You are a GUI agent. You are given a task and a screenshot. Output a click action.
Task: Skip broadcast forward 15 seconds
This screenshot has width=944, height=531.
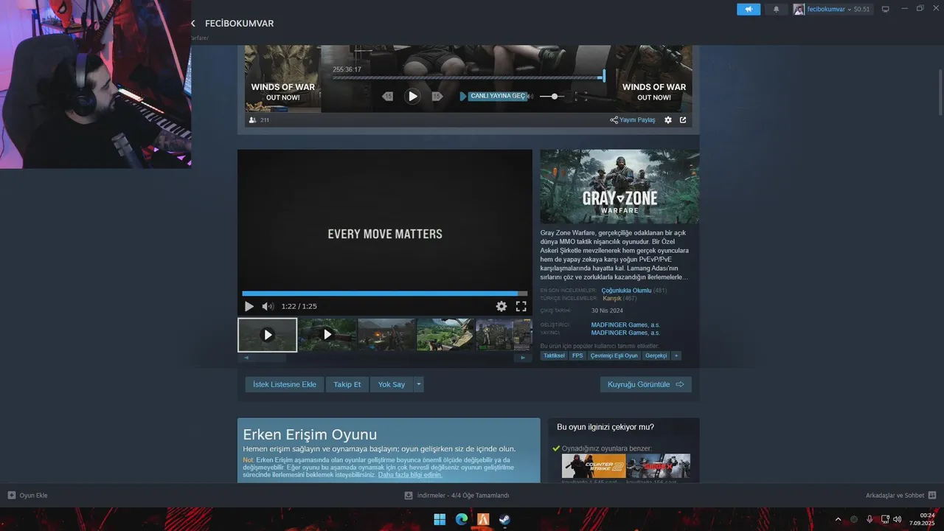click(x=437, y=96)
